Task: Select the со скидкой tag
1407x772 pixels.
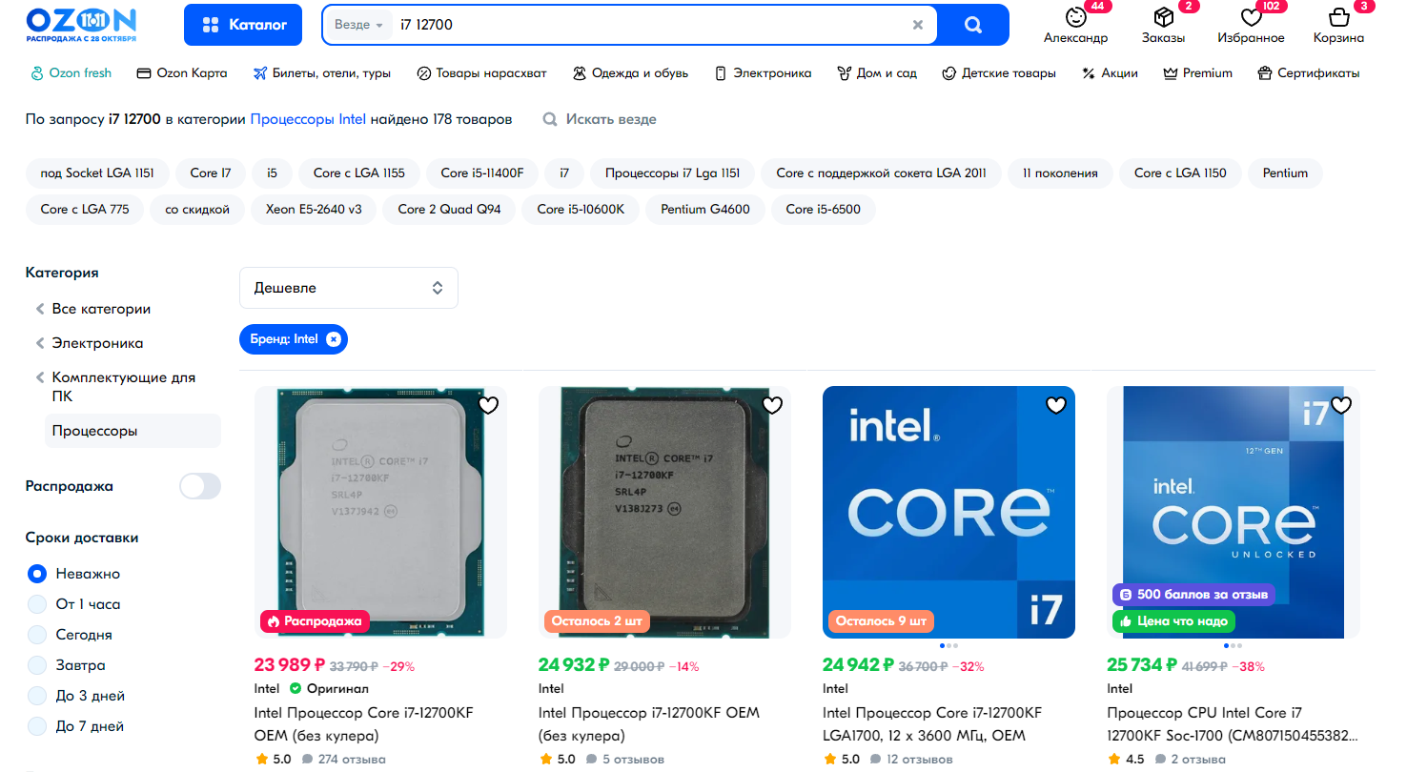Action: [x=197, y=210]
